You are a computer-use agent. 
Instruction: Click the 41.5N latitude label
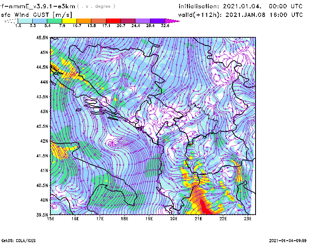pyautogui.click(x=42, y=156)
